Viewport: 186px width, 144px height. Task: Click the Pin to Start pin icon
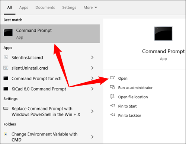(113, 106)
